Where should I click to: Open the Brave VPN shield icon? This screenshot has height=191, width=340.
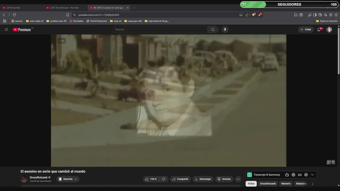[x=331, y=15]
